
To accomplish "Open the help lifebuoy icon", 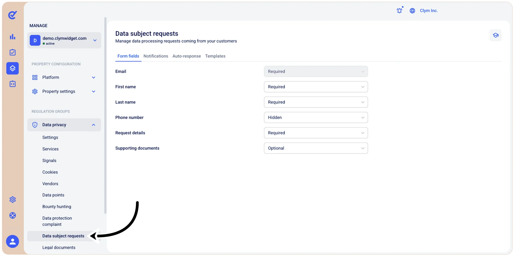I will pos(13,215).
